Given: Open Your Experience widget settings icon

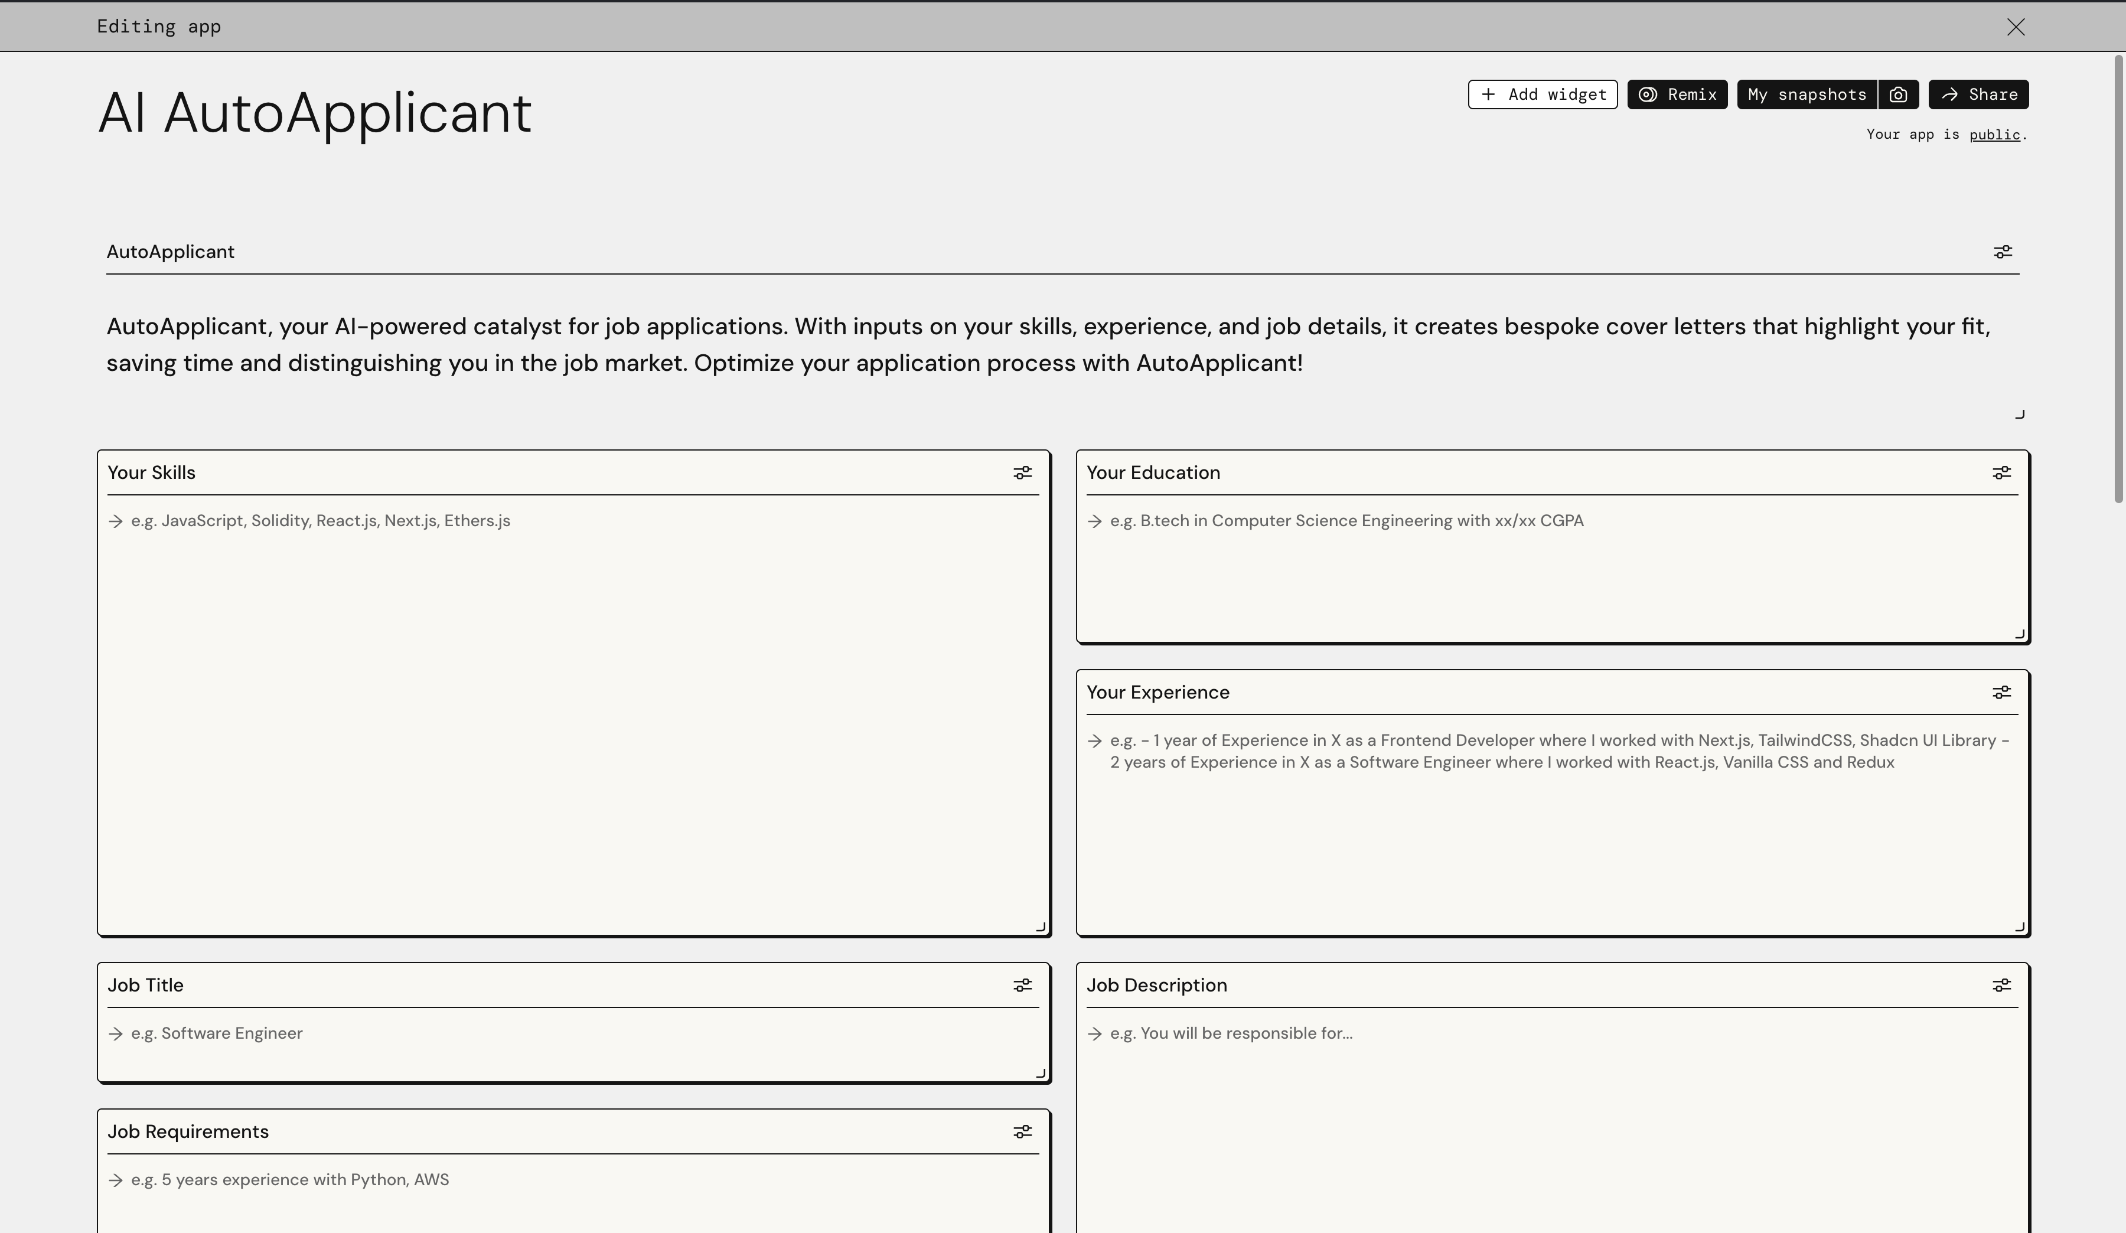Looking at the screenshot, I should click(2001, 693).
